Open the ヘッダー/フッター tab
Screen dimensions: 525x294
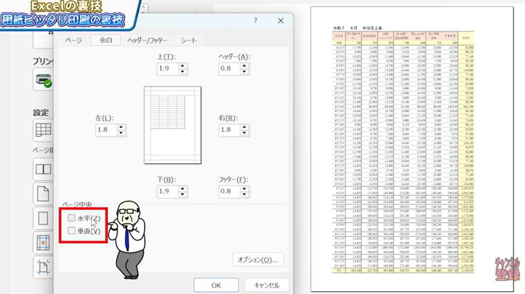147,40
